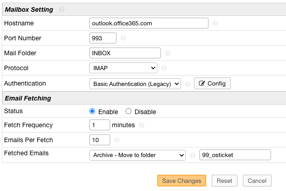Image resolution: width=286 pixels, height=191 pixels.
Task: Click help icon next to Mailbox Setting header
Action: pos(62,10)
